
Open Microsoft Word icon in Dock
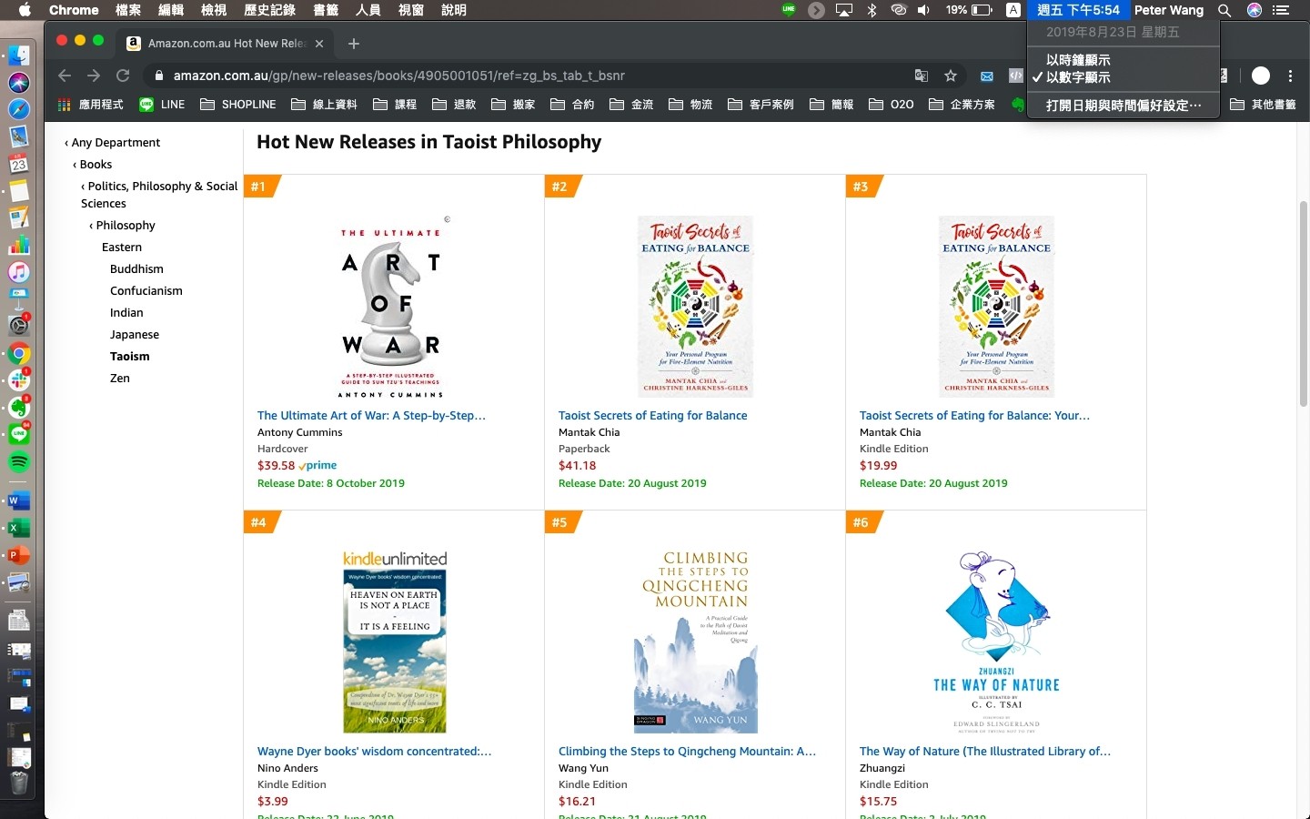[19, 500]
